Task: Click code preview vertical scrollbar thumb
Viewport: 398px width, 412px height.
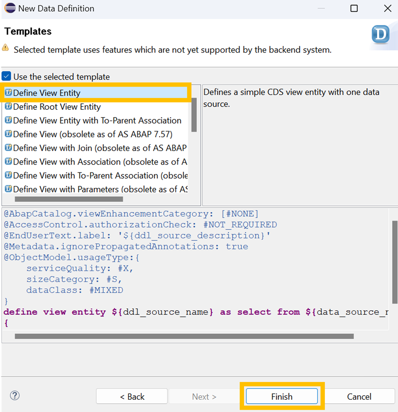Action: tap(395, 262)
